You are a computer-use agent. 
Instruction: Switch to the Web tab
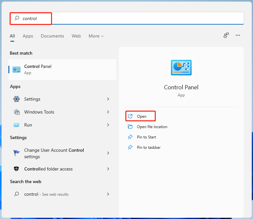pos(76,36)
